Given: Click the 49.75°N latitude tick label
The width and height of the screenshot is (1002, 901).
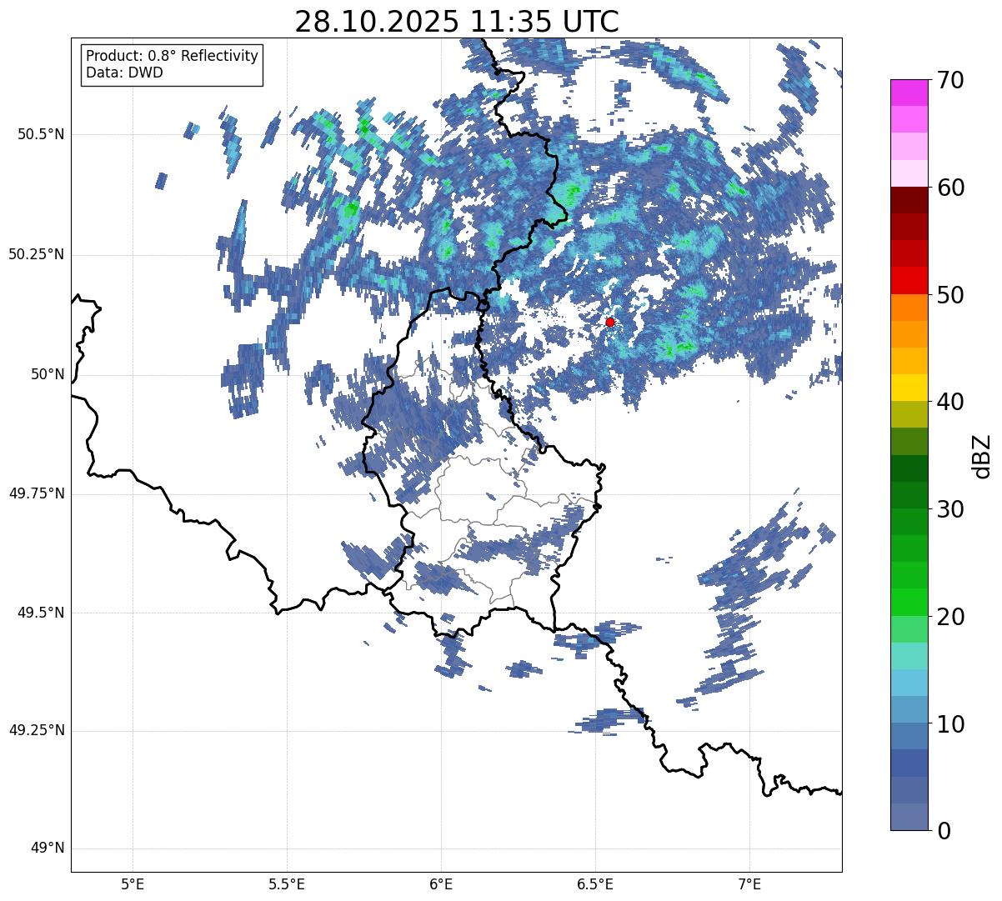Looking at the screenshot, I should tap(37, 493).
